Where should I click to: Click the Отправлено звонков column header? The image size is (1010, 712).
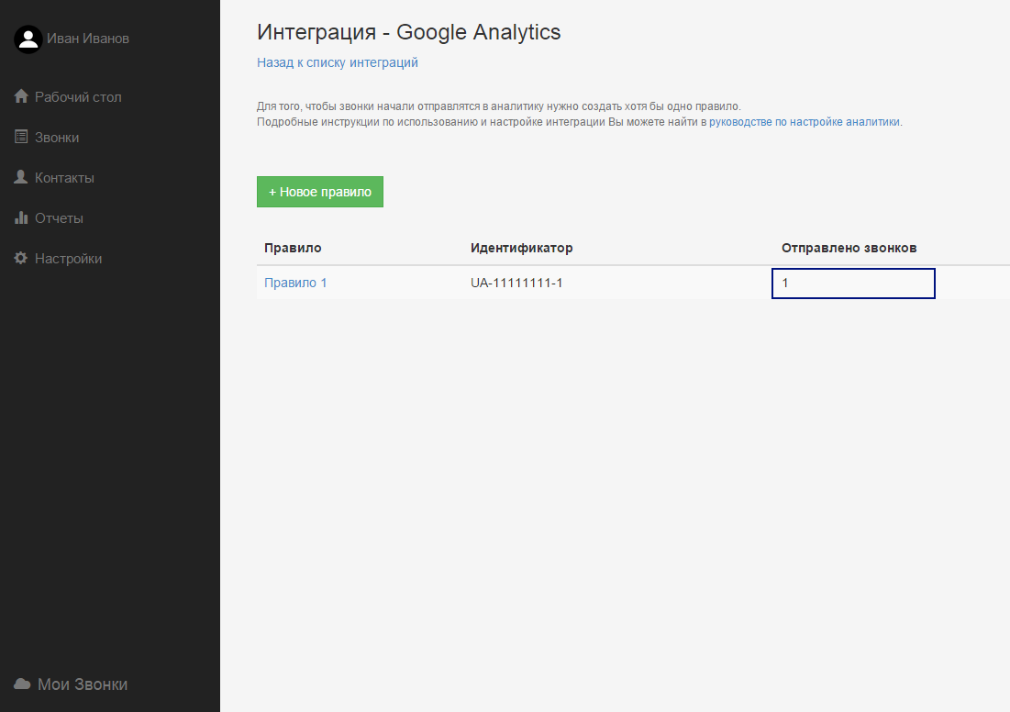[849, 248]
